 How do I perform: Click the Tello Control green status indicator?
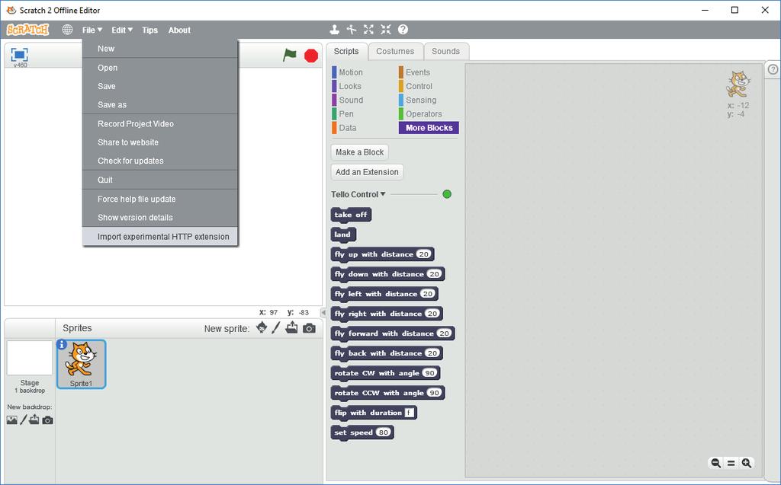click(x=447, y=194)
